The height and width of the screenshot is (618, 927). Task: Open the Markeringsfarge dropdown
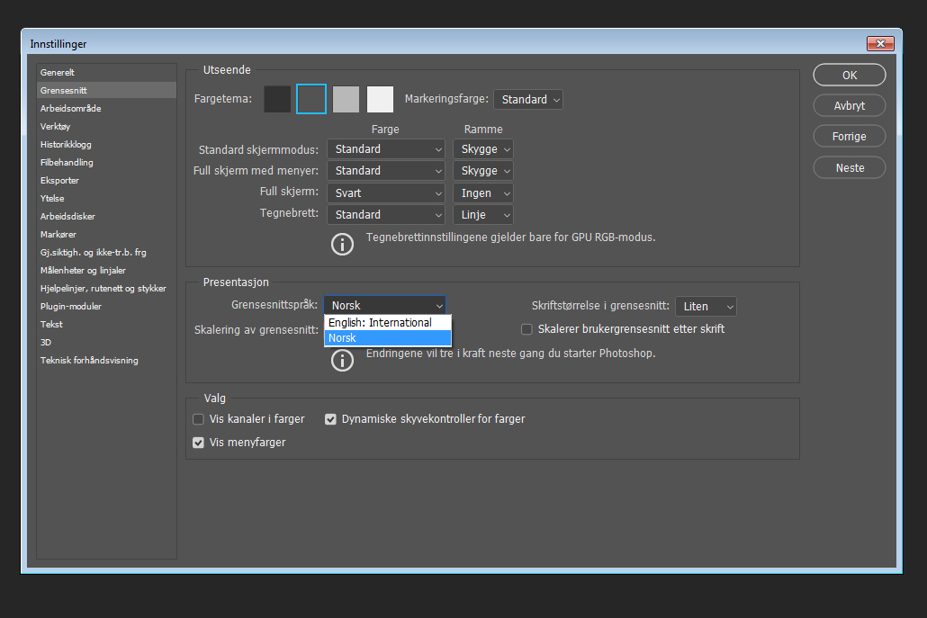click(528, 99)
